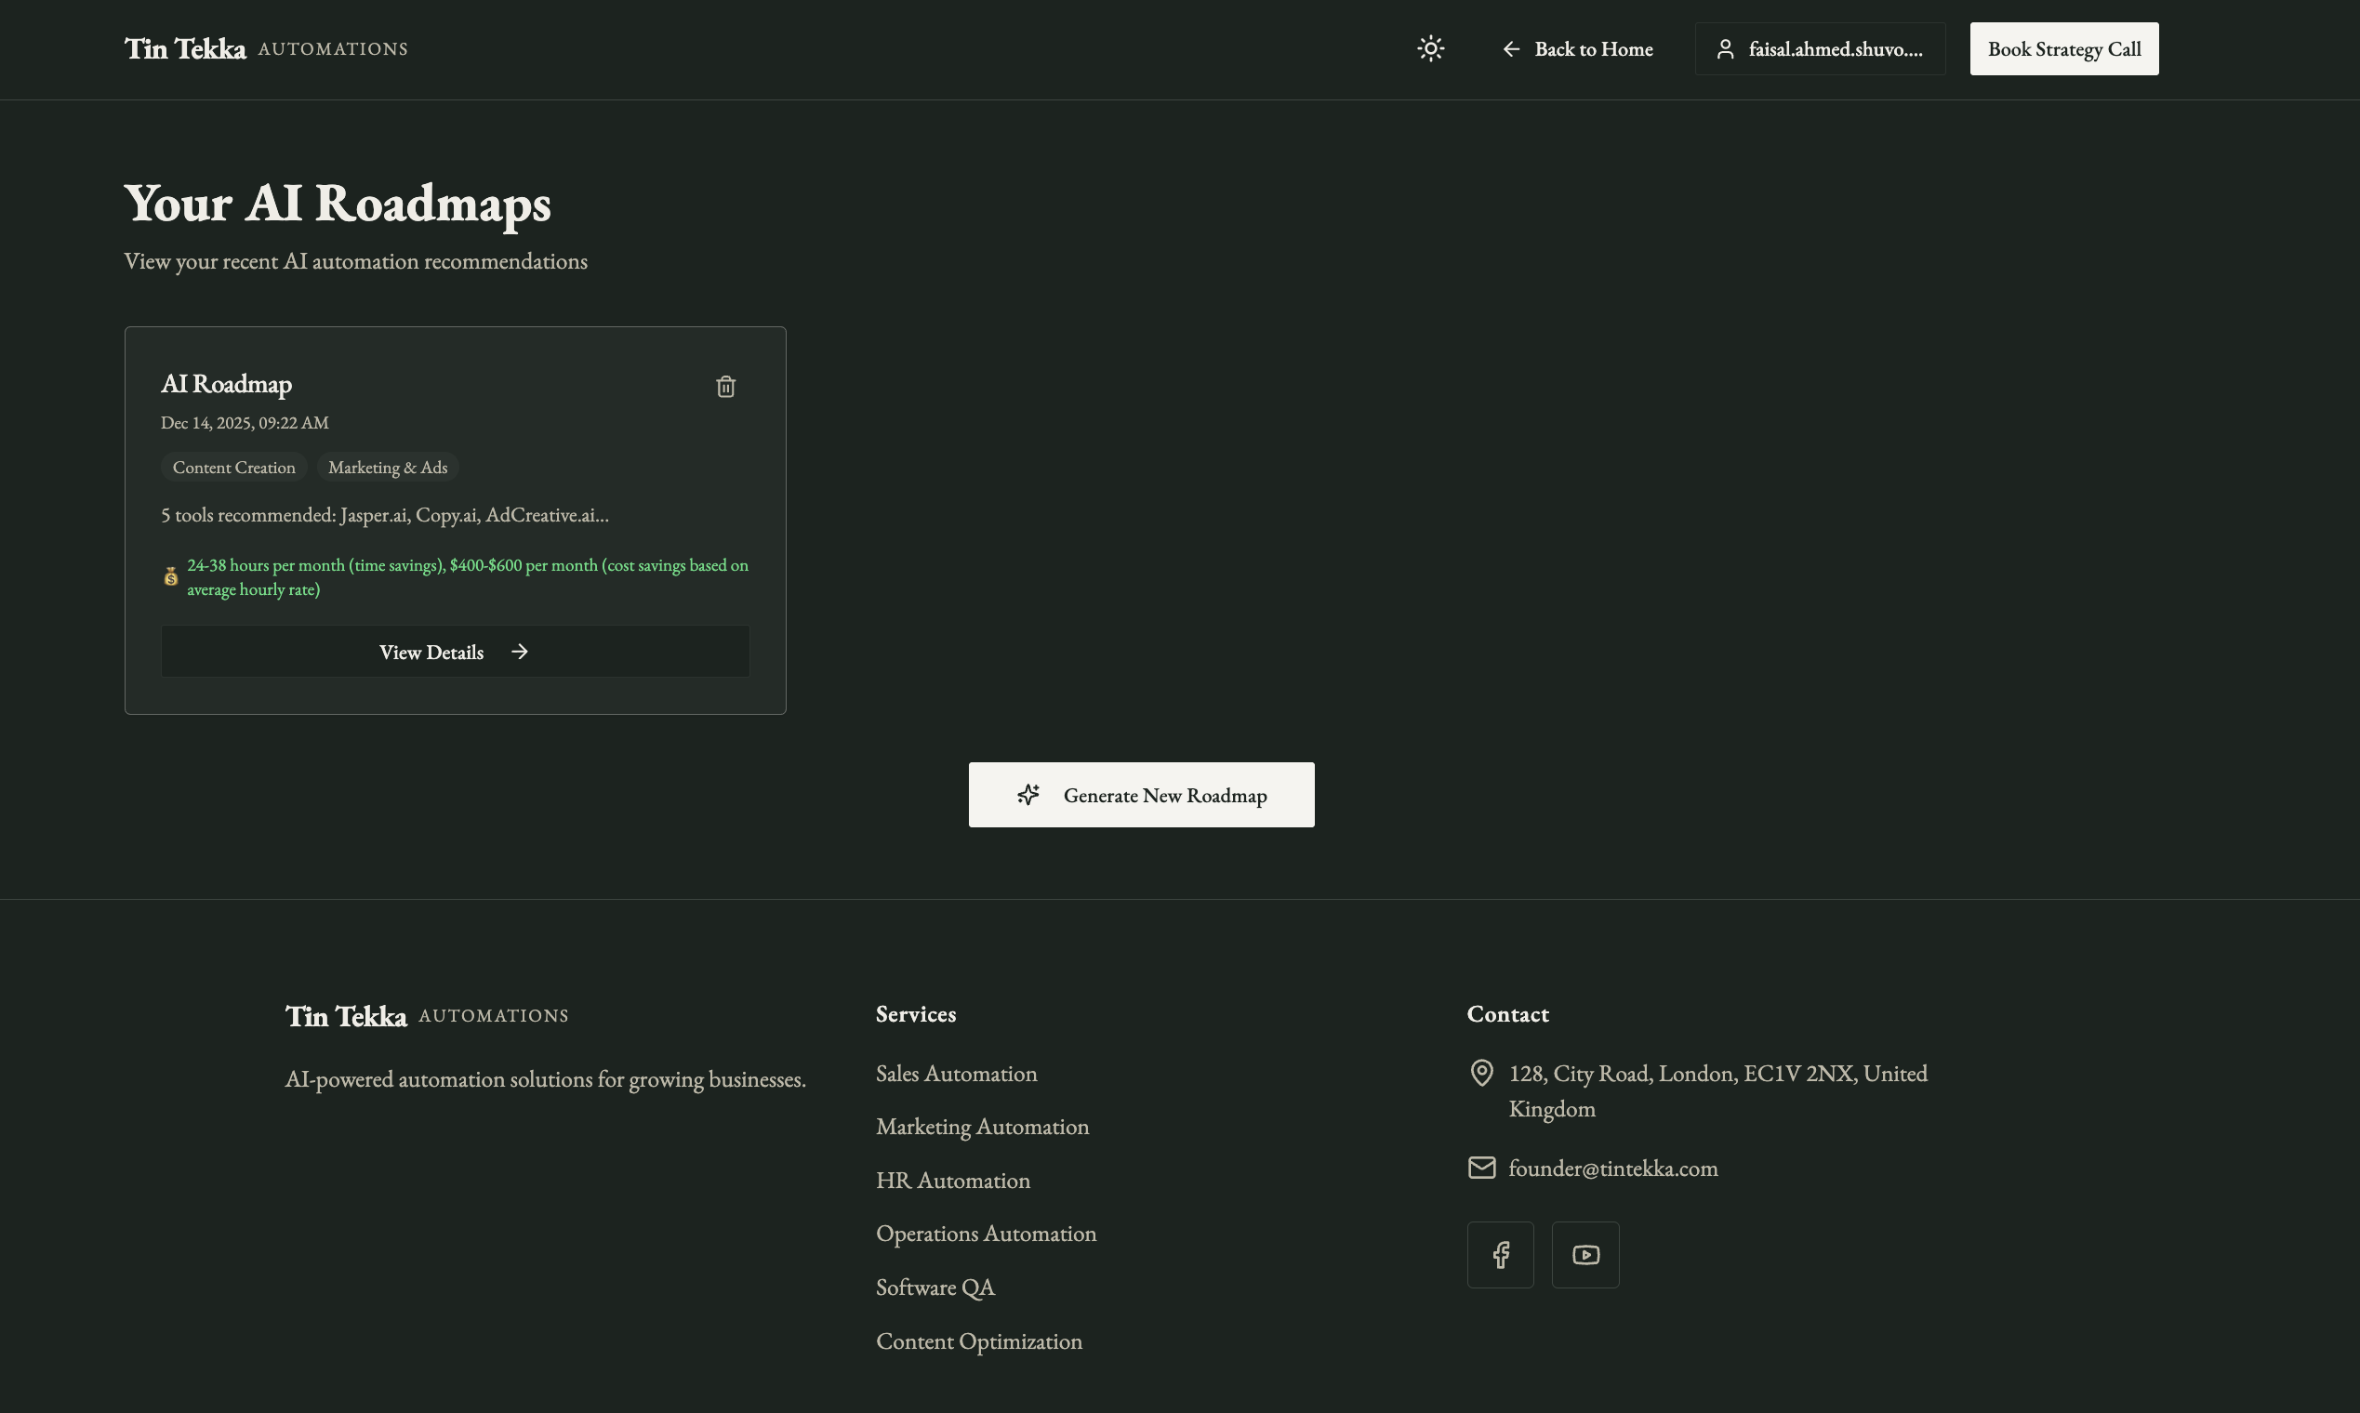Viewport: 2360px width, 1413px height.
Task: Select the Content Creation tag
Action: (x=233, y=468)
